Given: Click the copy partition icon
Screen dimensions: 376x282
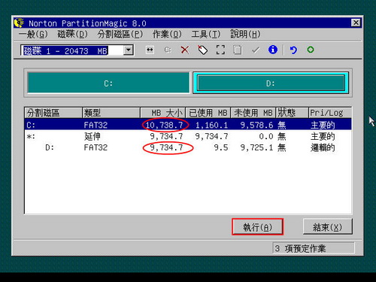Looking at the screenshot, I should [x=238, y=50].
